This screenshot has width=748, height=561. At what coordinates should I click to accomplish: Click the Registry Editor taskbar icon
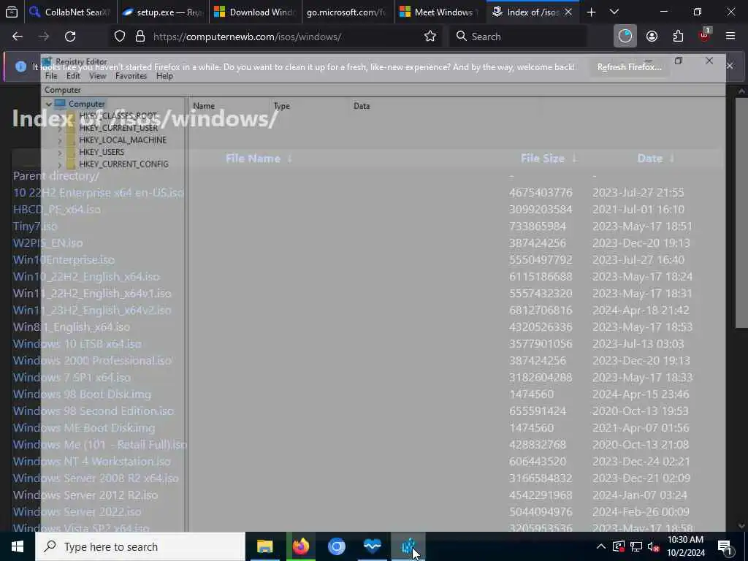click(x=408, y=546)
